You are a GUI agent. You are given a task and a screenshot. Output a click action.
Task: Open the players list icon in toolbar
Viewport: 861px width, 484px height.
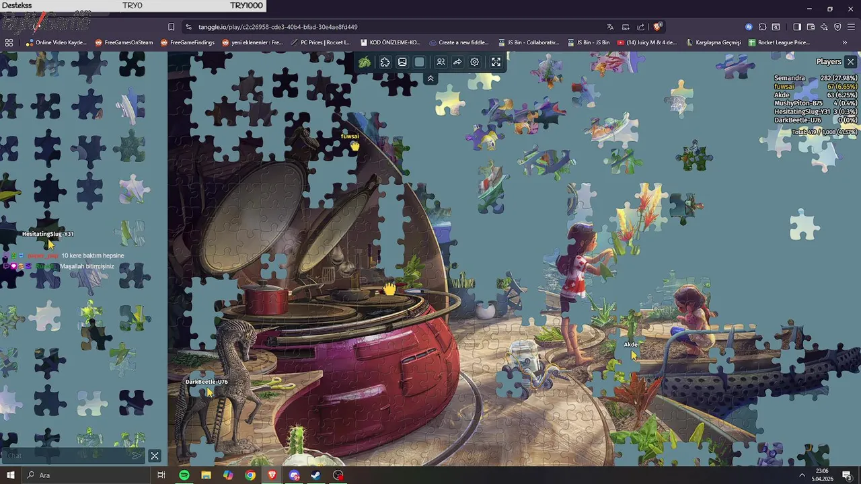[x=441, y=62]
